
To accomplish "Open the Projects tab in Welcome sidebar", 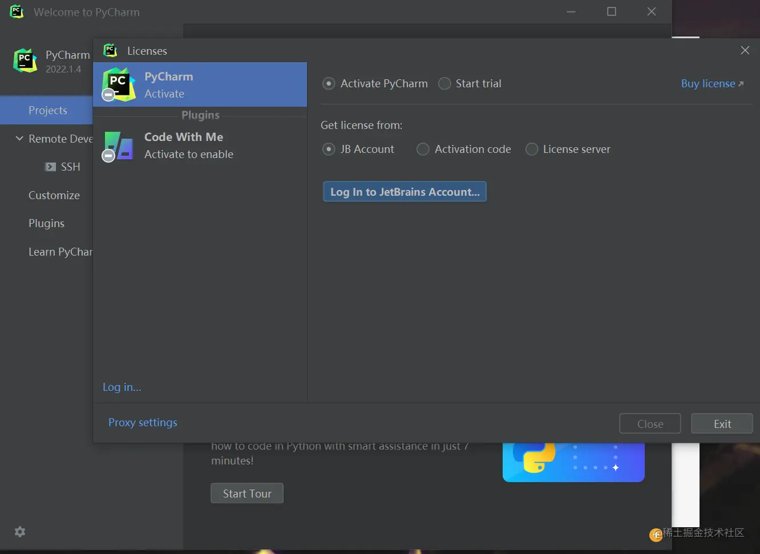I will pyautogui.click(x=46, y=110).
